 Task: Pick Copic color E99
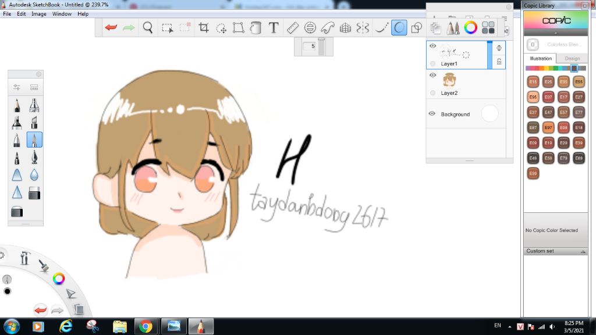point(533,173)
